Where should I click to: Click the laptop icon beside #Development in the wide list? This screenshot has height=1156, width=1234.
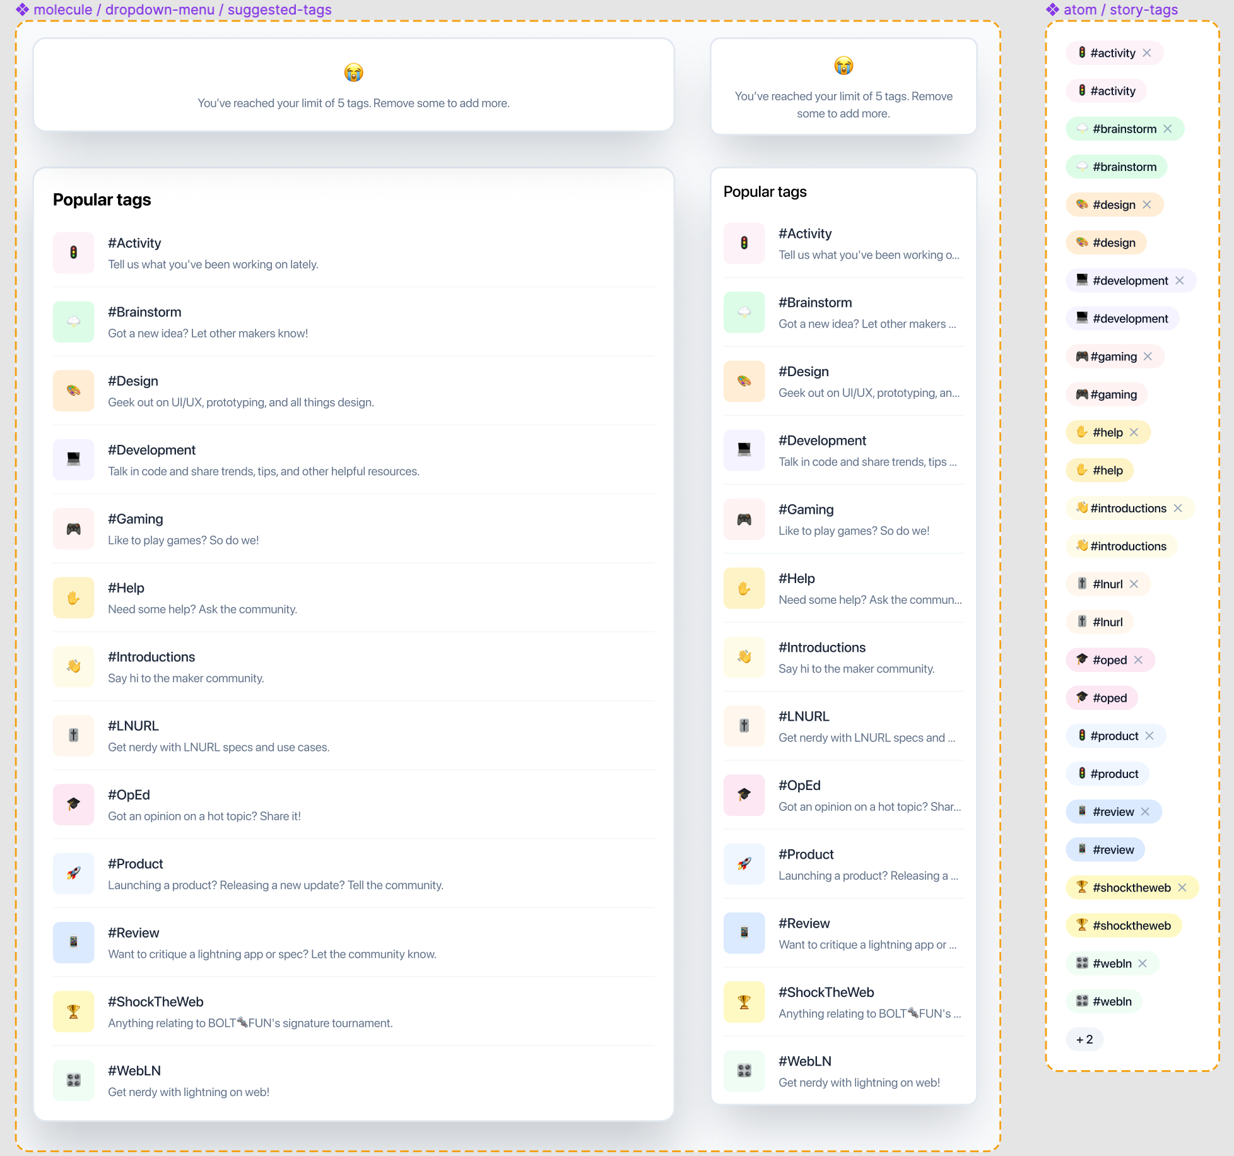tap(74, 460)
